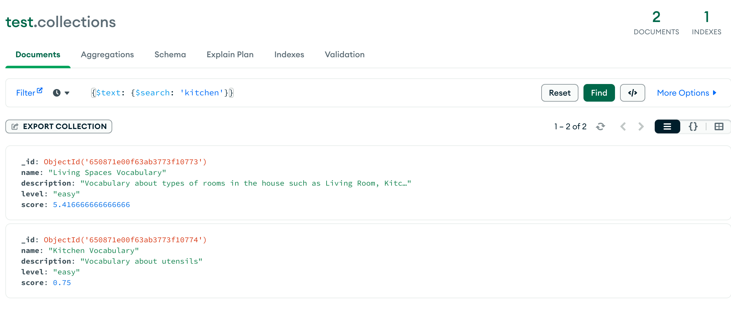This screenshot has width=731, height=314.
Task: Expand More Options
Action: coord(687,93)
